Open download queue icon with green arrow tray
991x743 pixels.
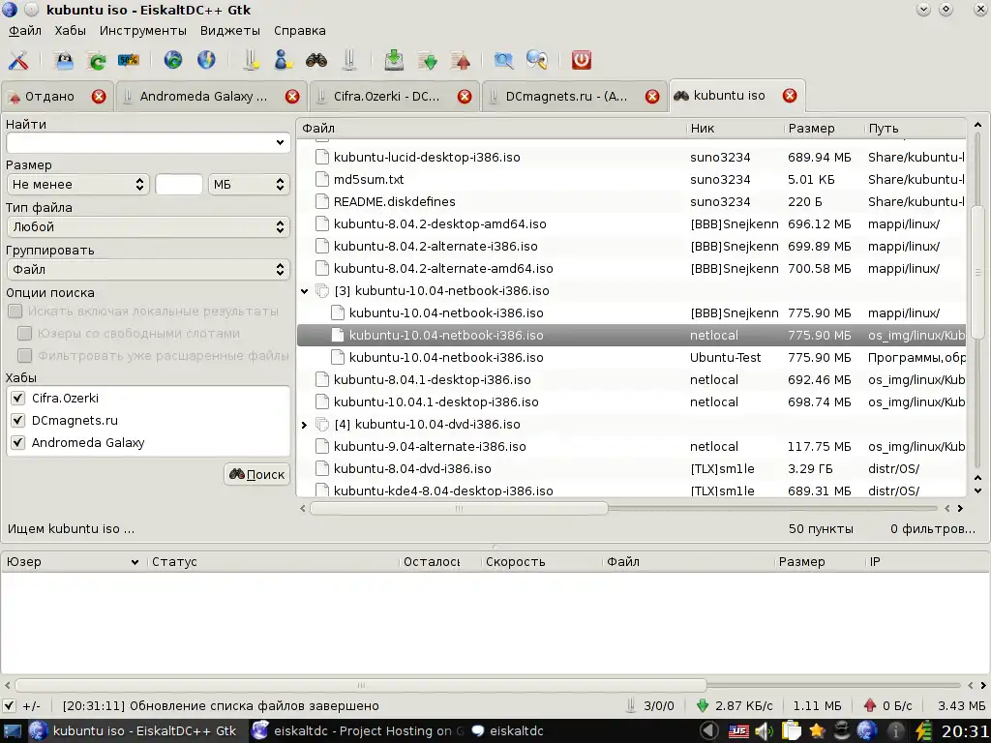coord(394,60)
